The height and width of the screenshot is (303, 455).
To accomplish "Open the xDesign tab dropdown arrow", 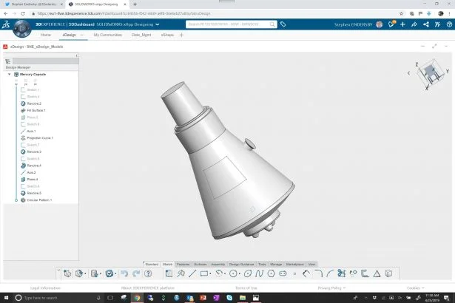I will pyautogui.click(x=81, y=35).
